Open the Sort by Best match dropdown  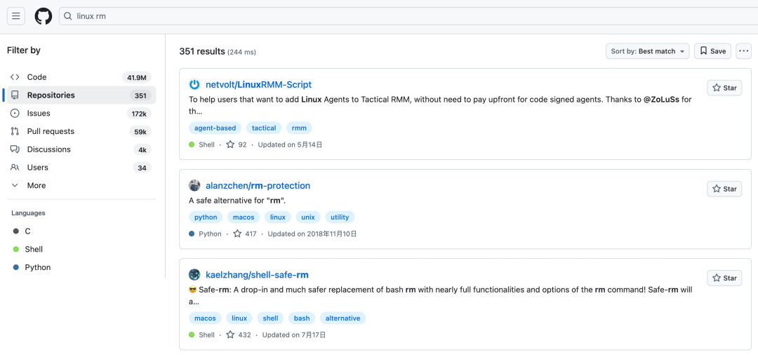pos(647,51)
